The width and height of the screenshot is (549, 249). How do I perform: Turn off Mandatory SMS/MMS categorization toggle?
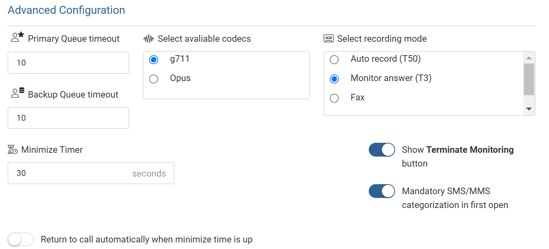tap(382, 191)
